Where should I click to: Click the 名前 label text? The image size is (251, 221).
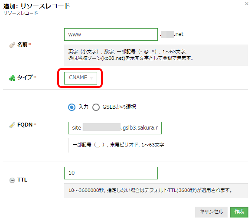[x=22, y=45]
